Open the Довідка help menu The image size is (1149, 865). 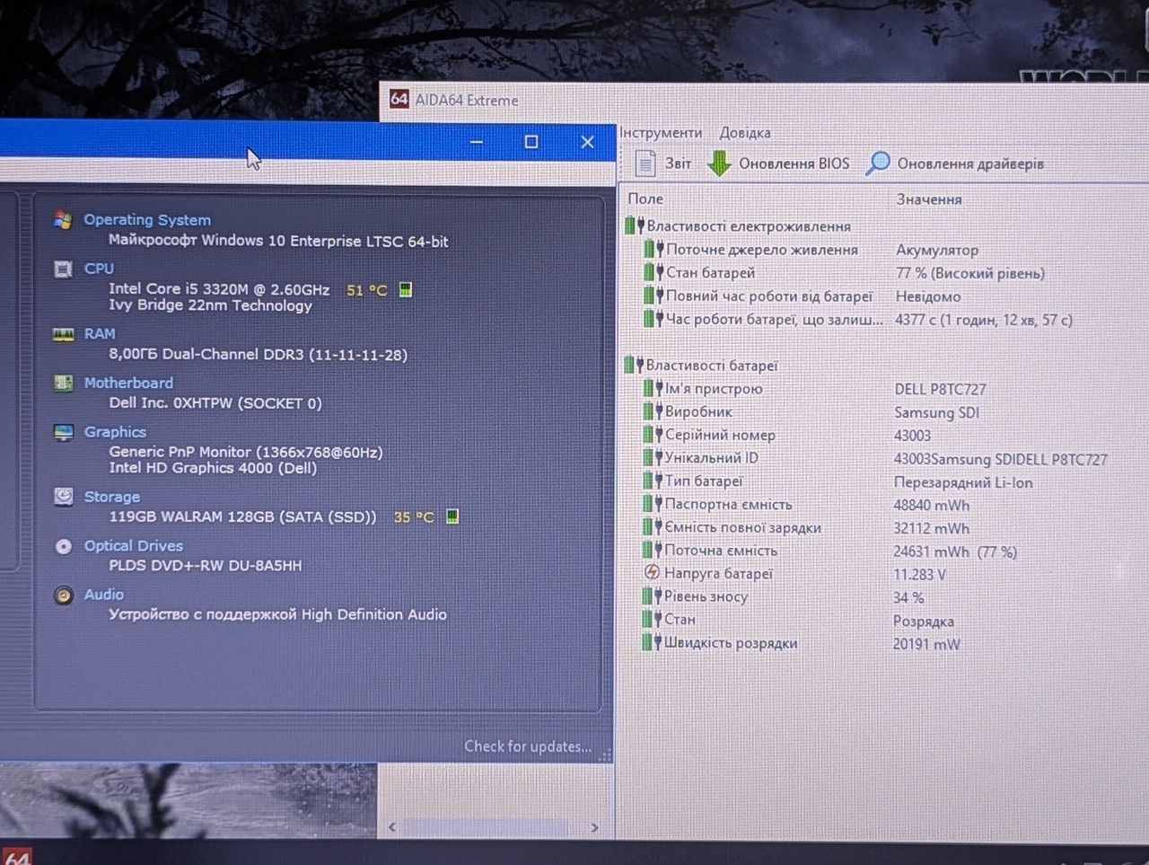pos(745,133)
